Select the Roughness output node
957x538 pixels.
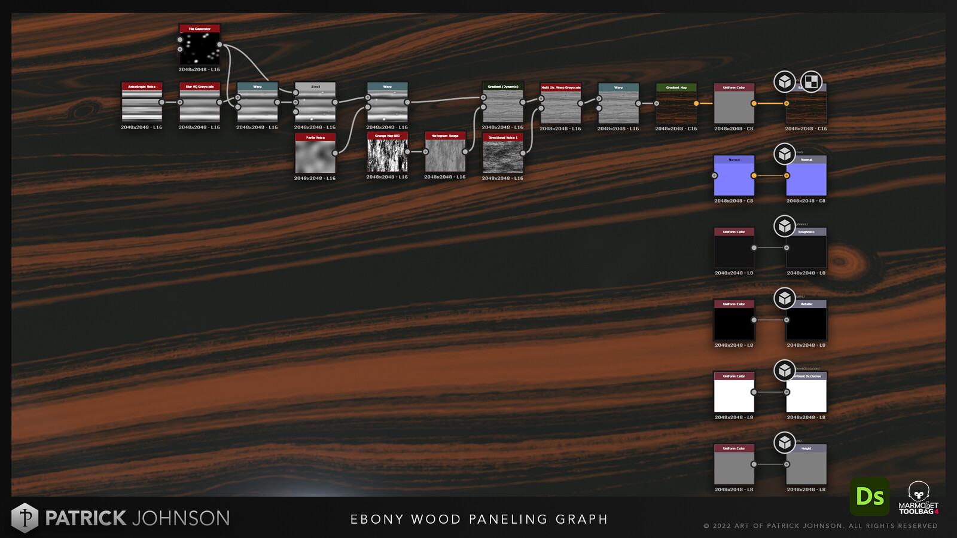click(x=806, y=247)
